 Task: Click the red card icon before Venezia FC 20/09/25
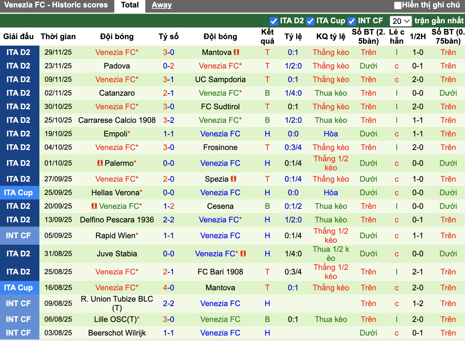[94, 206]
